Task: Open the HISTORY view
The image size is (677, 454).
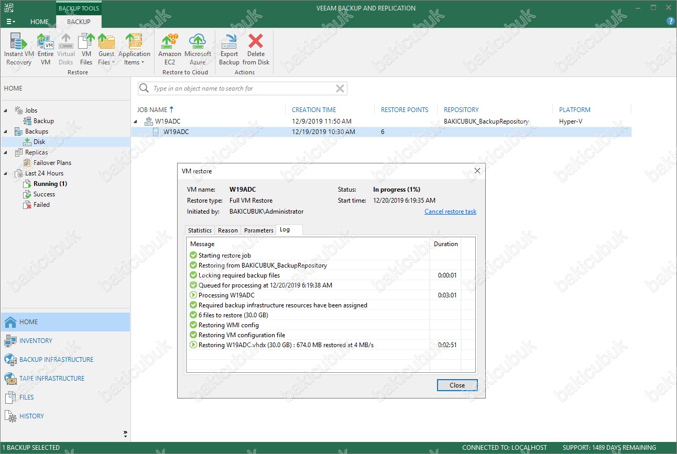Action: (x=65, y=416)
